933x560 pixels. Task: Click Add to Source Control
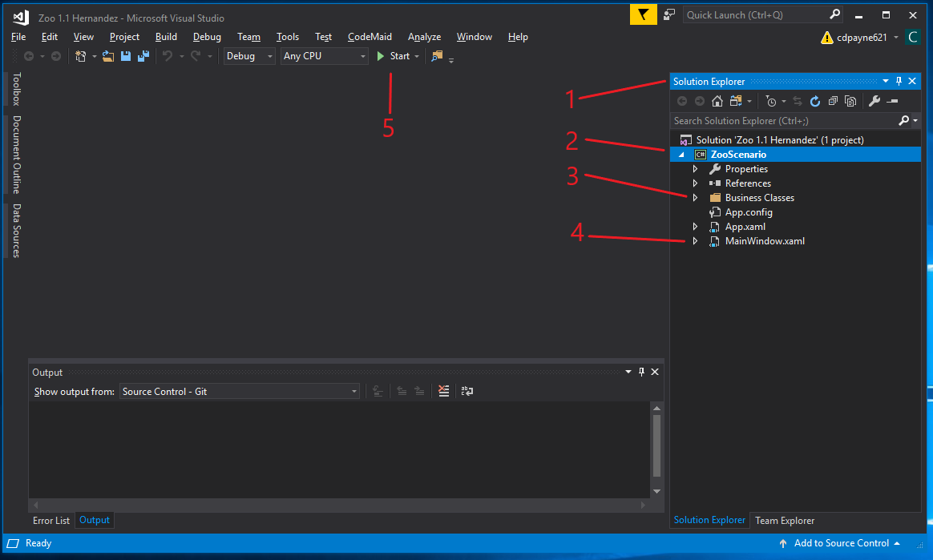click(841, 543)
